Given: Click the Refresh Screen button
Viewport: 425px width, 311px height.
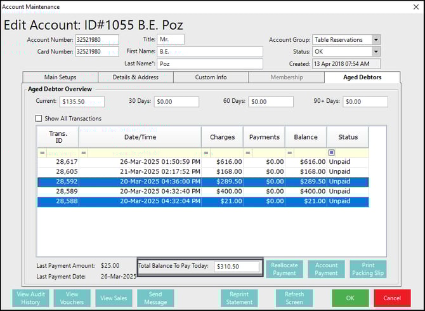Looking at the screenshot, I should [x=294, y=298].
